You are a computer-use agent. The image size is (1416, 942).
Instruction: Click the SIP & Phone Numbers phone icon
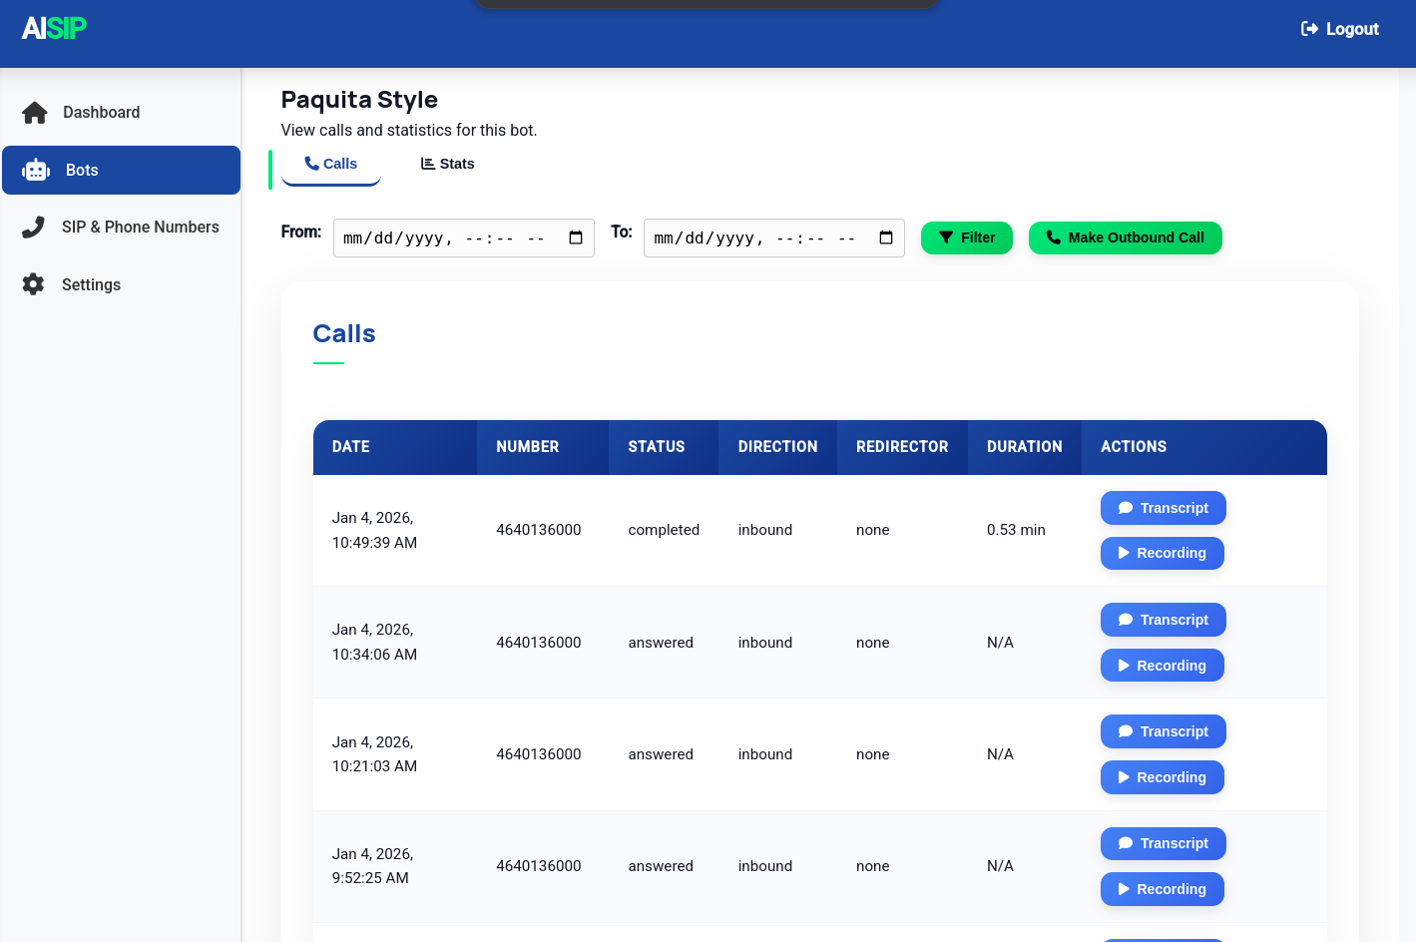34,228
